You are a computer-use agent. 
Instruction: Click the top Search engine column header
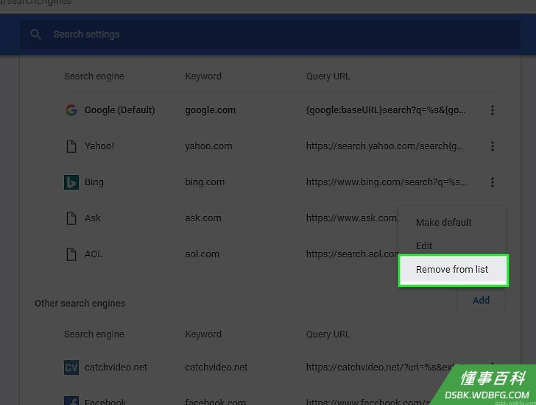click(x=94, y=76)
